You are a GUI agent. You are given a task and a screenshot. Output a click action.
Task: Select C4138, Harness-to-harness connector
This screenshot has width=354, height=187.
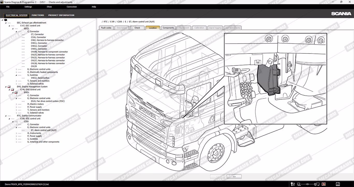[x=48, y=63]
